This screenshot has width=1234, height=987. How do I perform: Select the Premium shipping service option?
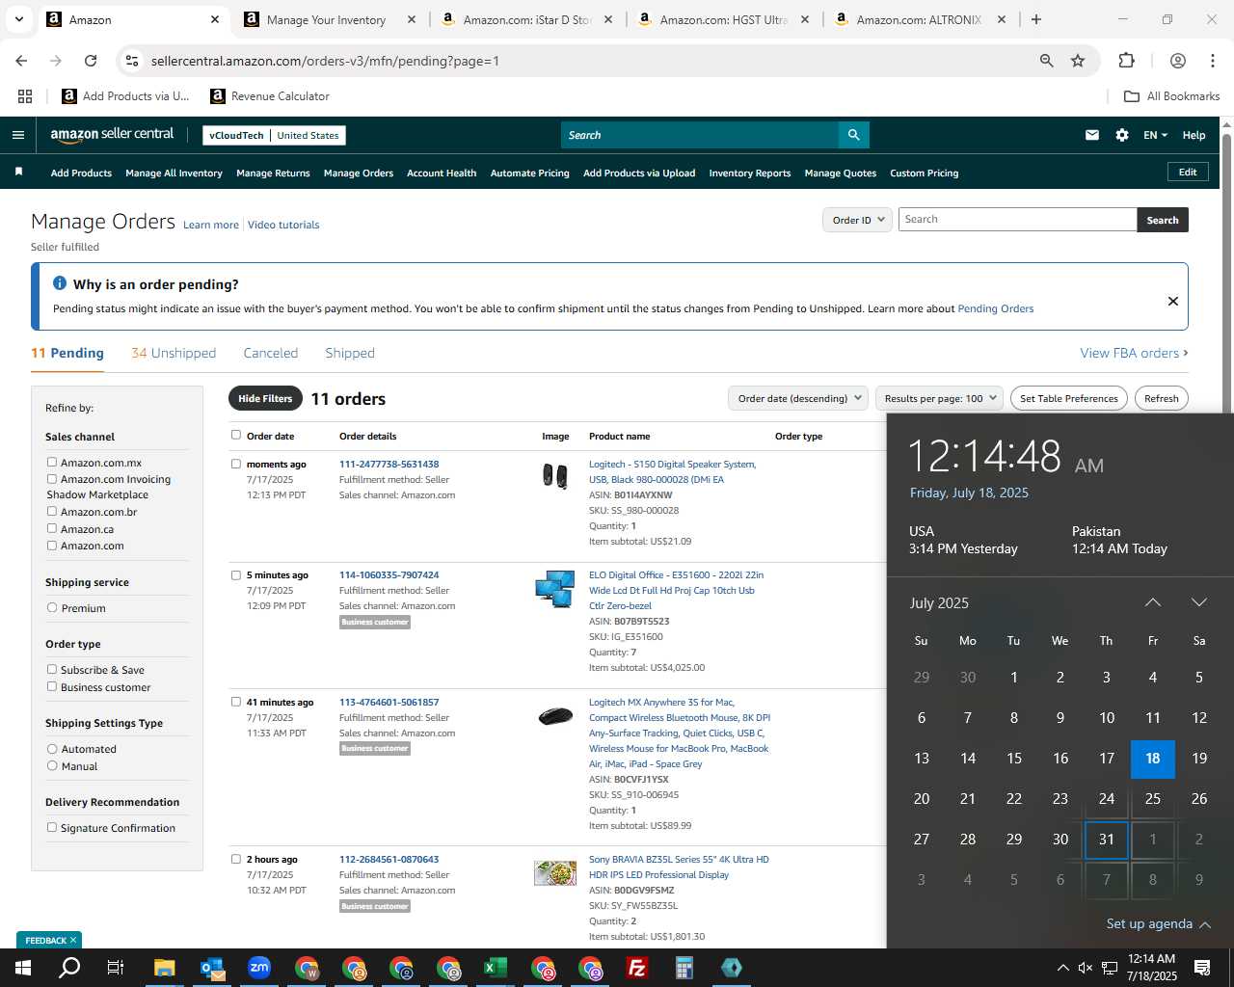click(52, 608)
